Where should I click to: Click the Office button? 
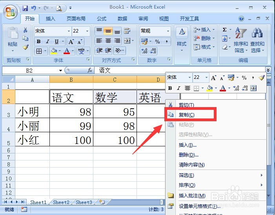pos(10,12)
